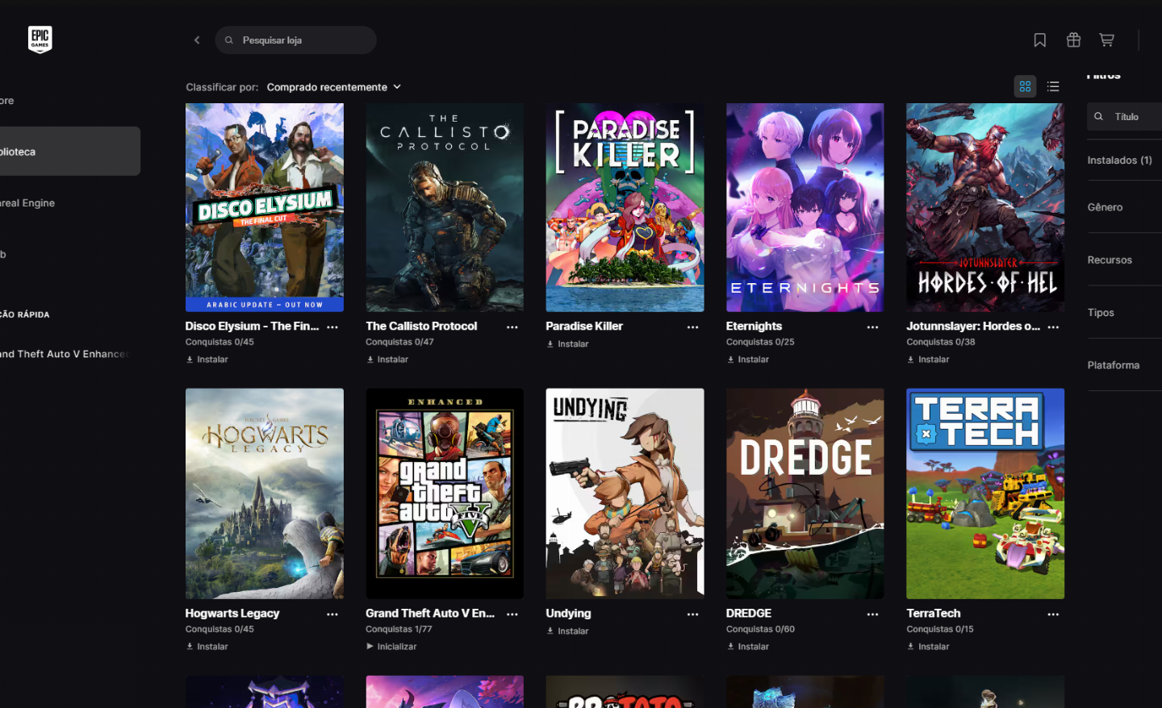Open the Eternights cover art

(805, 207)
